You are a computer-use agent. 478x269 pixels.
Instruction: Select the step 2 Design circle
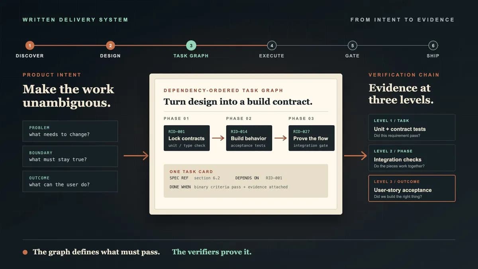coord(110,45)
